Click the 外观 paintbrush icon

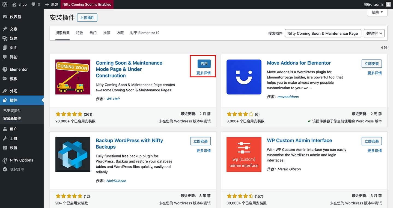point(5,91)
